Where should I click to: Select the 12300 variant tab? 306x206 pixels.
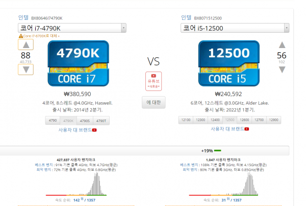click(x=200, y=120)
